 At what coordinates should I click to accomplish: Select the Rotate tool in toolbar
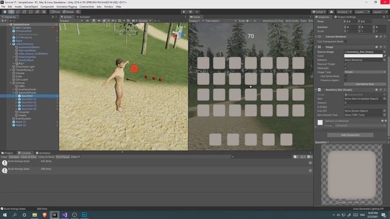pos(18,12)
